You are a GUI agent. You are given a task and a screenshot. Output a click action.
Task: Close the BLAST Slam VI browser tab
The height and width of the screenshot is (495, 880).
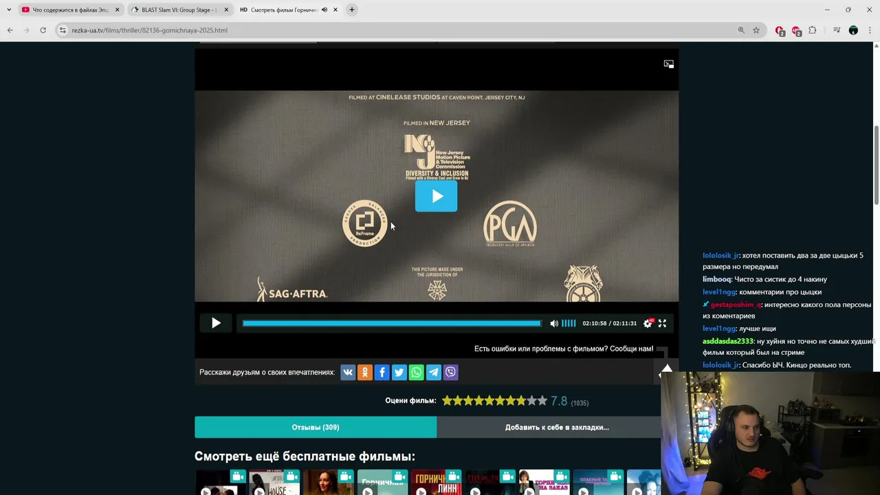point(225,10)
